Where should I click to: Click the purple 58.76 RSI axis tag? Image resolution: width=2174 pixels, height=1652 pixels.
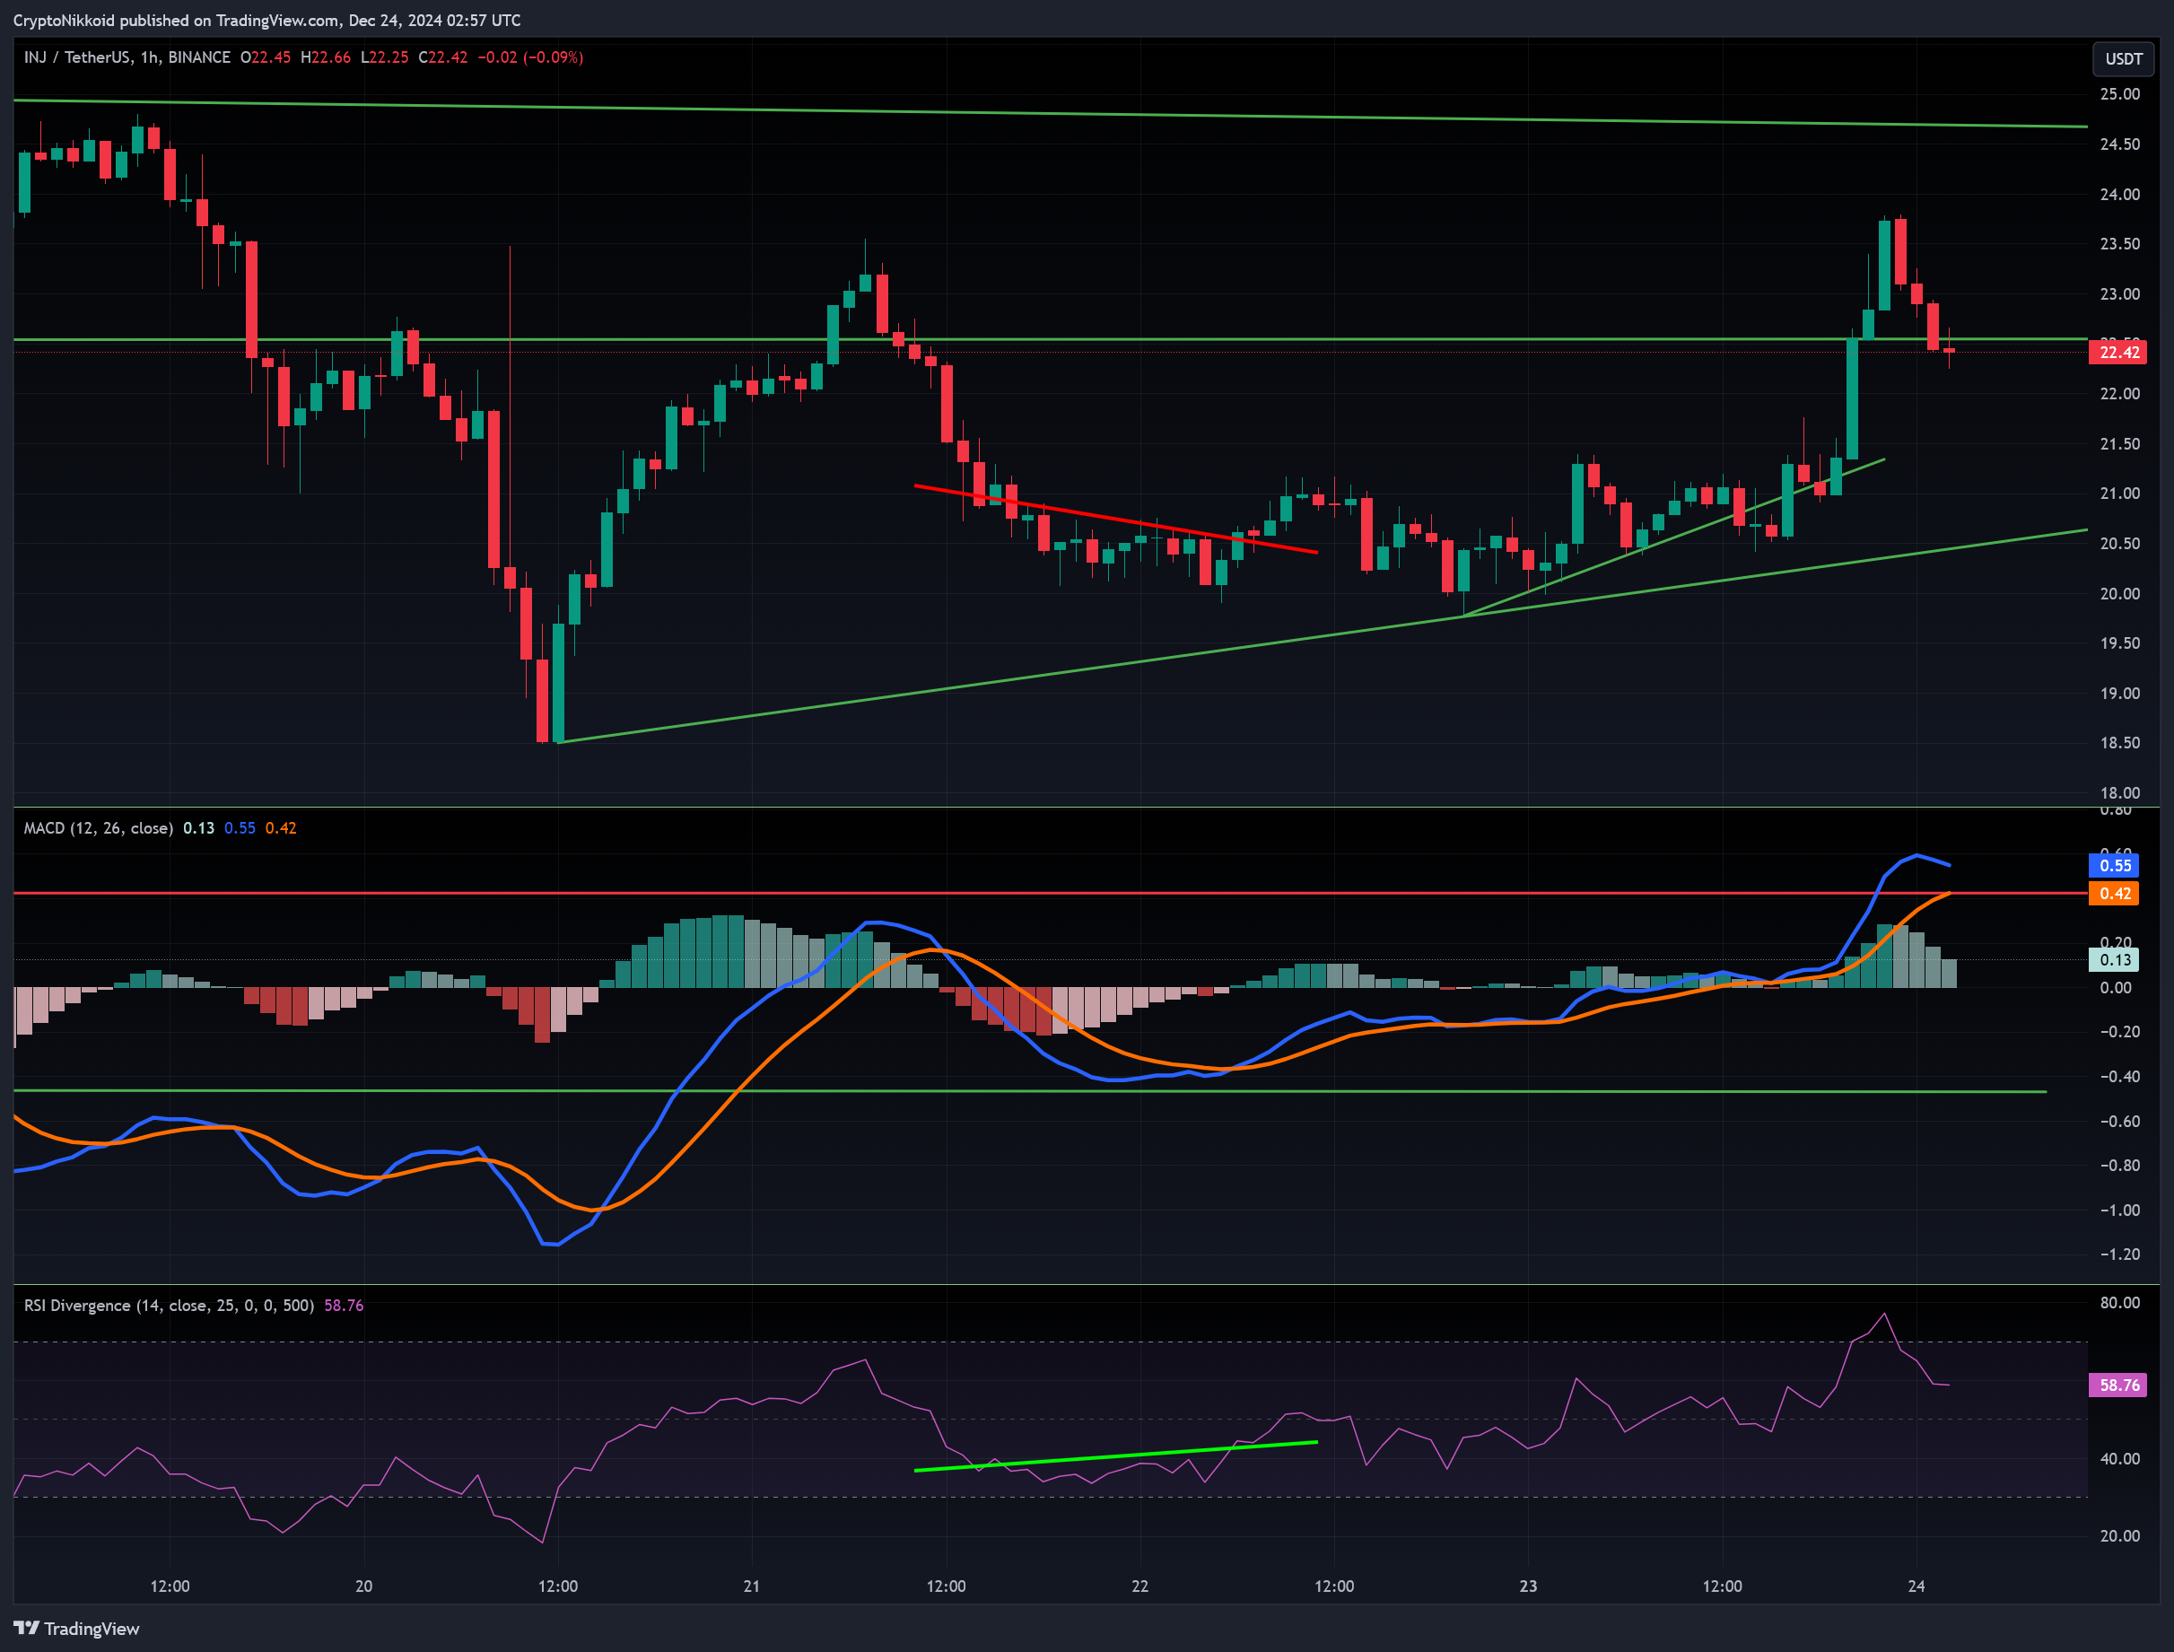[2118, 1385]
